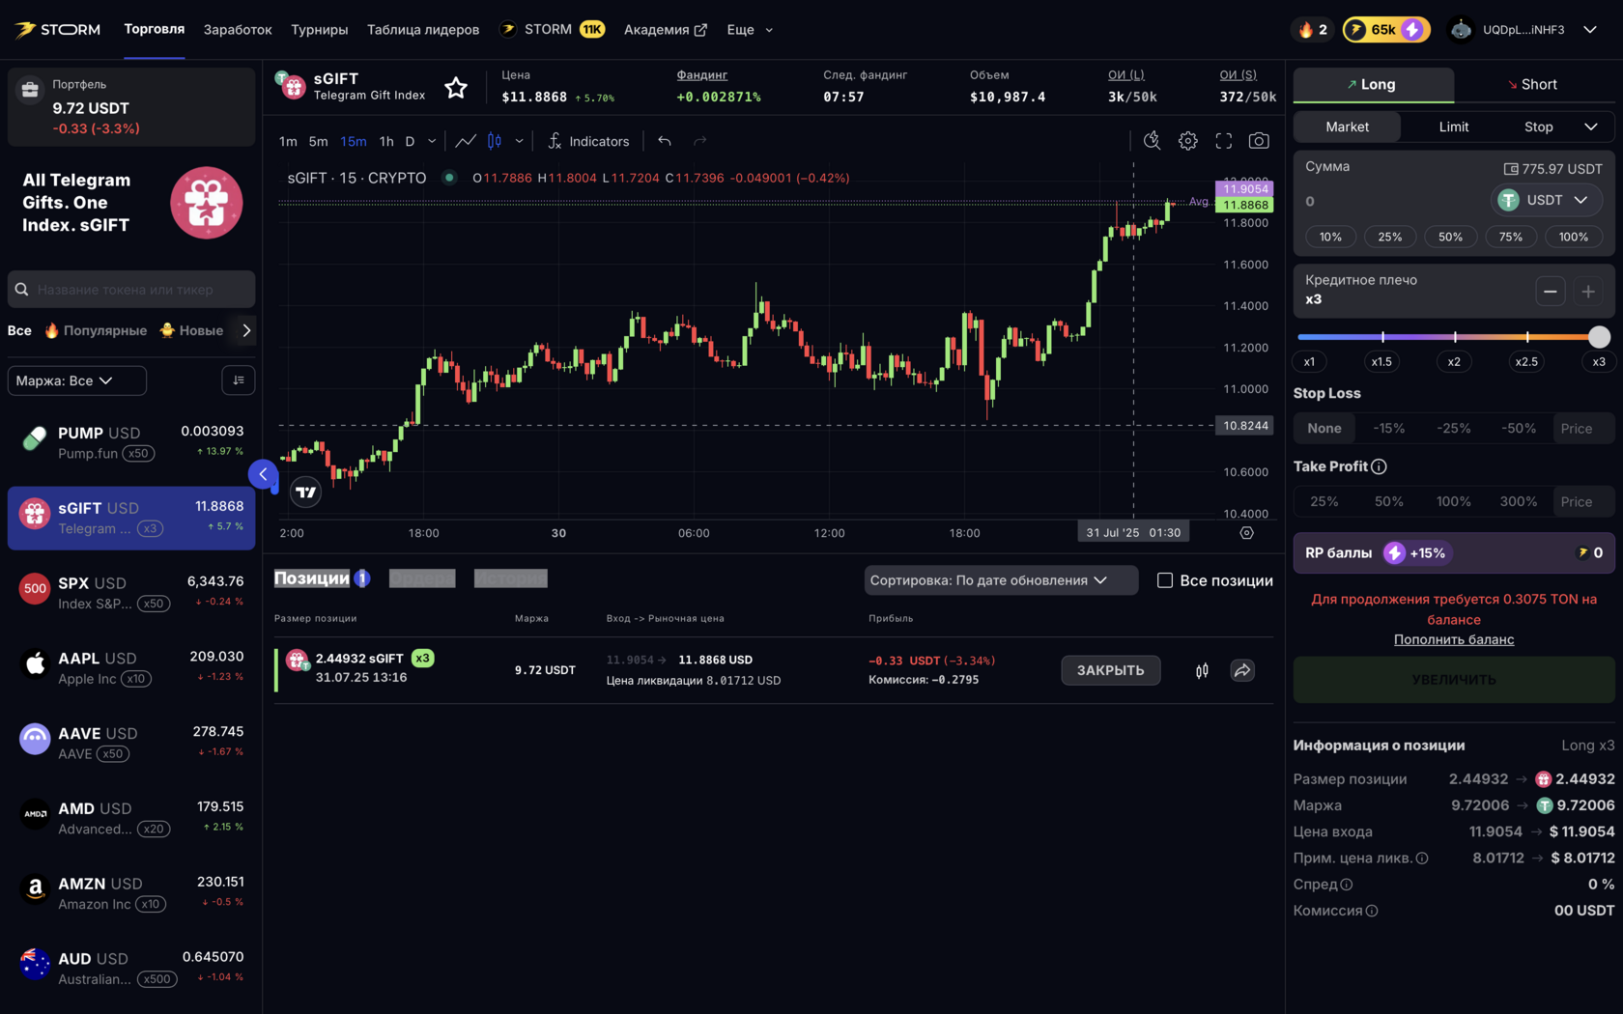Set leverage to x1.5 preset
This screenshot has height=1014, width=1623.
(x=1381, y=361)
